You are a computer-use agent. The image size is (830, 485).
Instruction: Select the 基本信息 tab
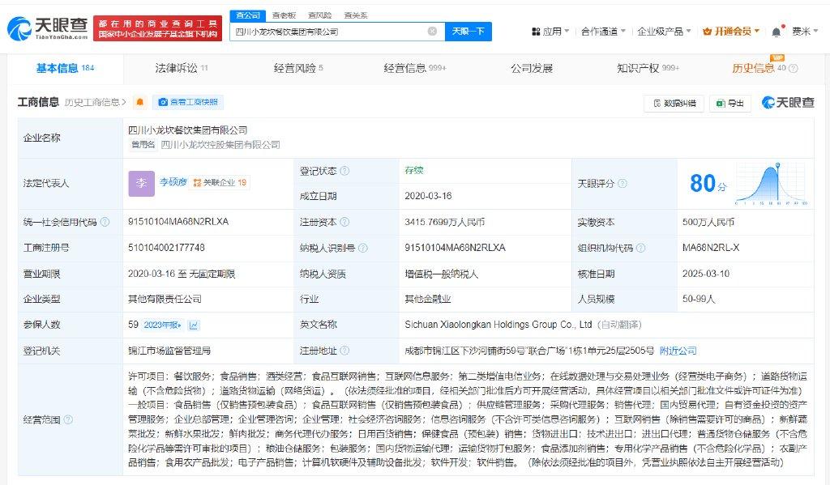[x=65, y=68]
